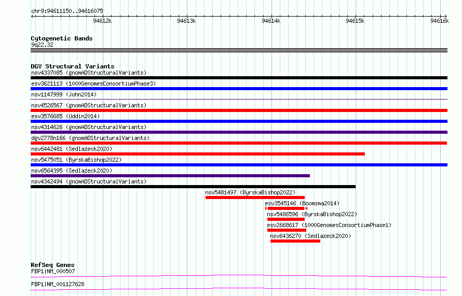Click the blue esv3621113 variant bar

pos(239,89)
